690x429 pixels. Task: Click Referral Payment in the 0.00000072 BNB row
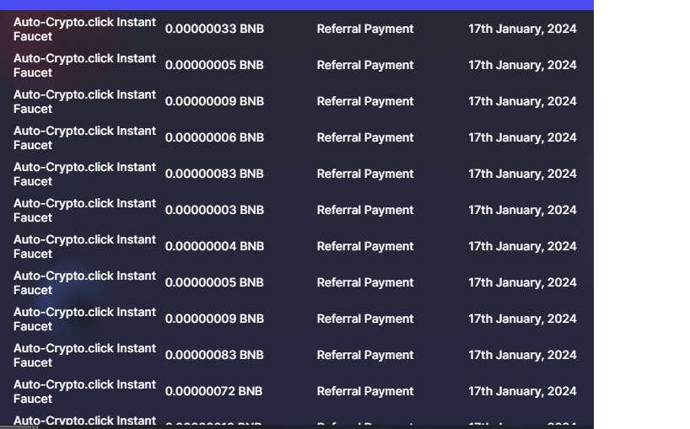(x=365, y=391)
